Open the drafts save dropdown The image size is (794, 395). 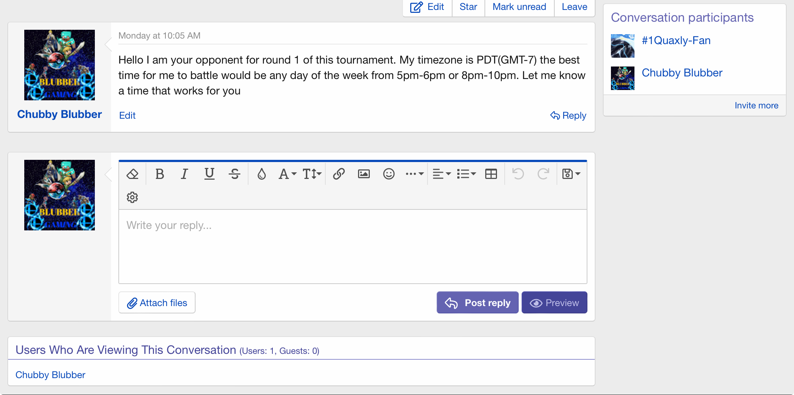(571, 174)
